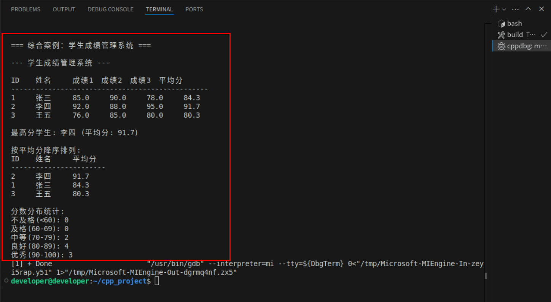
Task: Click the value 92.0 in 李四's row
Action: pos(81,107)
